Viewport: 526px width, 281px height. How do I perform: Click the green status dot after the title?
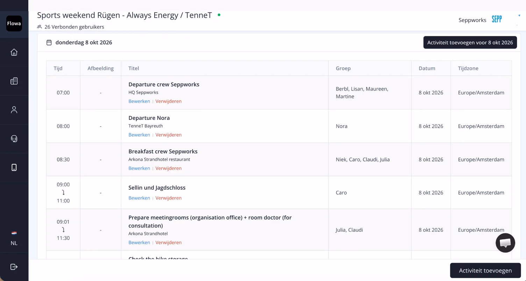tap(219, 15)
